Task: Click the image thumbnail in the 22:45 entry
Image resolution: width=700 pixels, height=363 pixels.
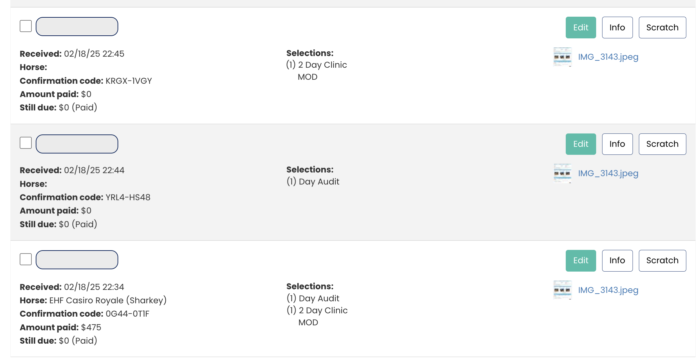Action: (562, 57)
